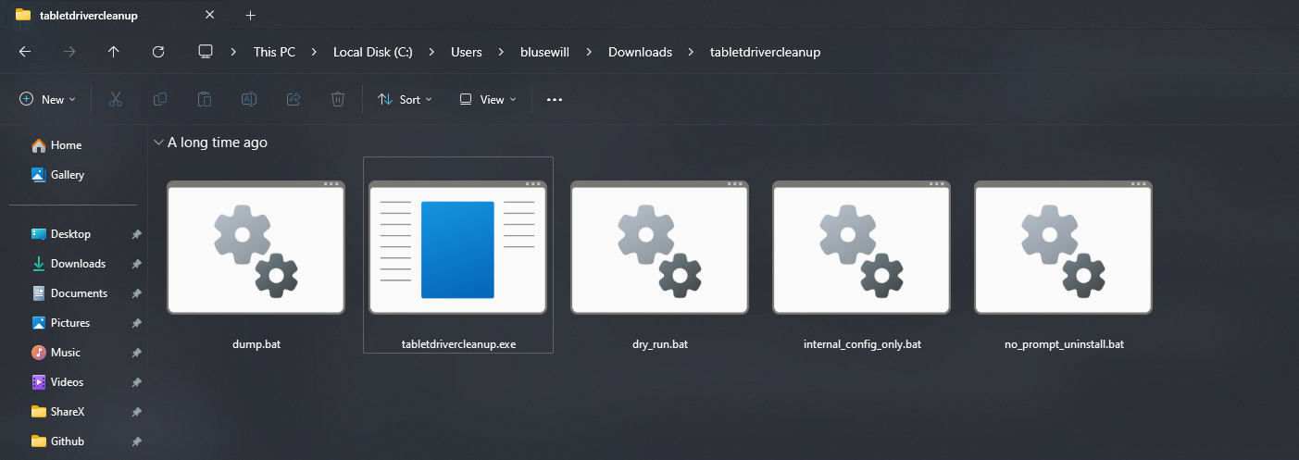The image size is (1299, 460).
Task: Expand chevron before This PC in breadcrumb
Action: [234, 52]
